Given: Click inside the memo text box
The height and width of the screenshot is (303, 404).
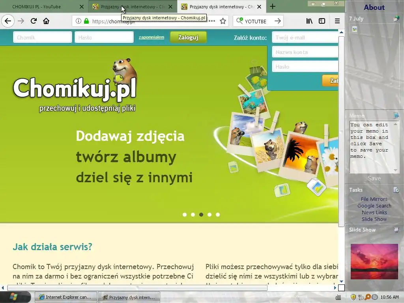Looking at the screenshot, I should [371, 147].
